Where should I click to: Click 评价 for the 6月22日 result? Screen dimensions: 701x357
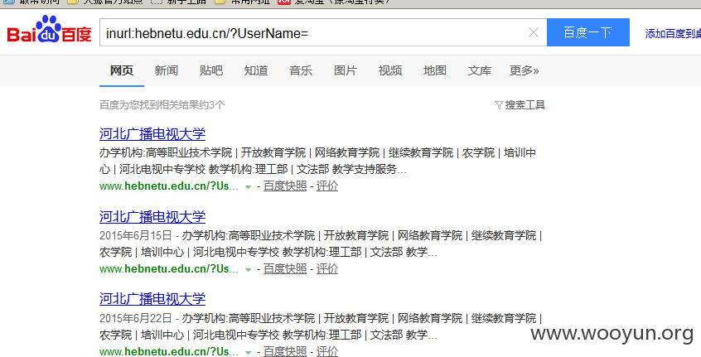327,351
